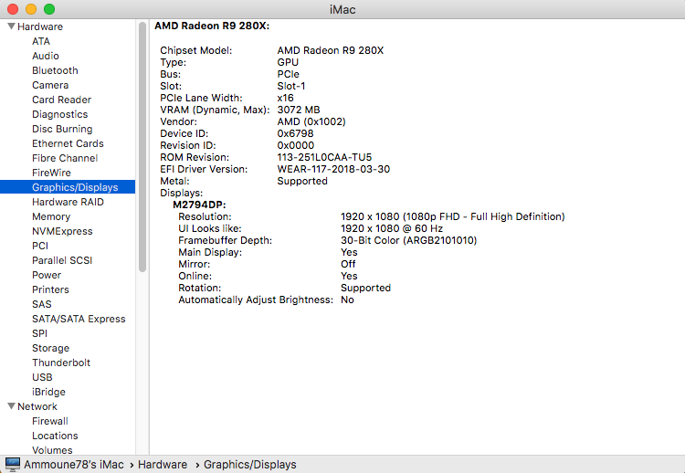Click the Vendor value AMD (0x1002)
This screenshot has width=685, height=473.
[311, 121]
